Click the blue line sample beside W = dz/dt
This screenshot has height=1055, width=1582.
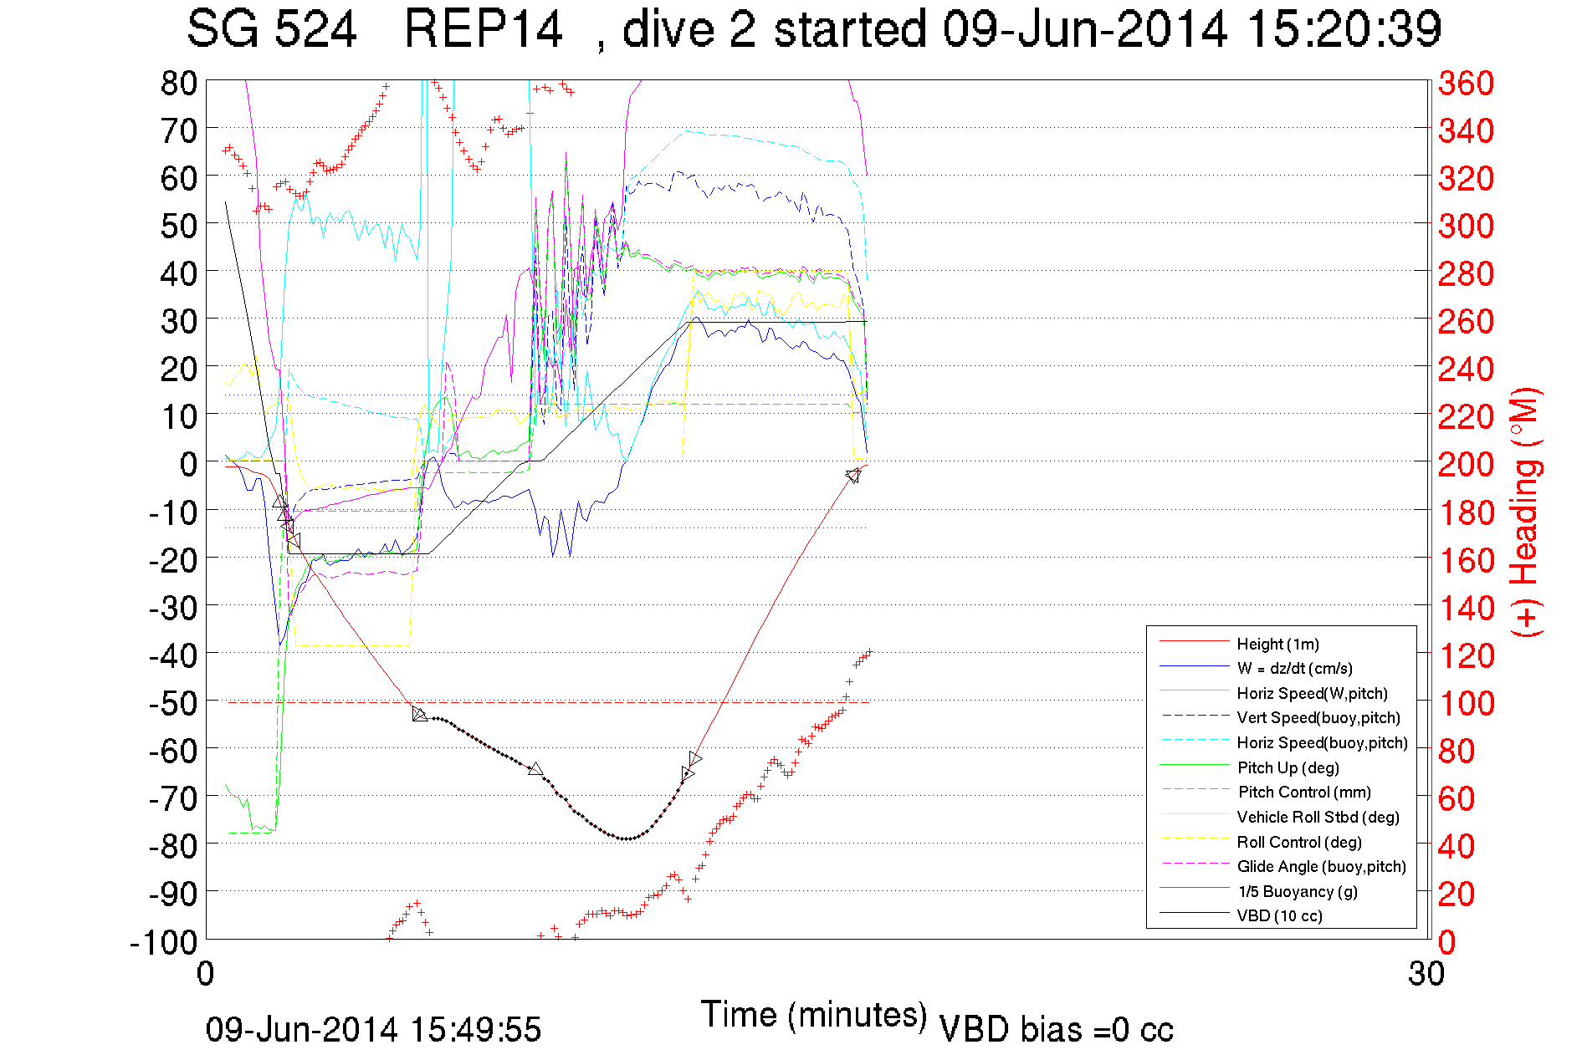pos(1194,666)
